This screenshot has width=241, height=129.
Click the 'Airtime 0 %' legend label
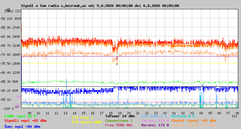(183, 116)
